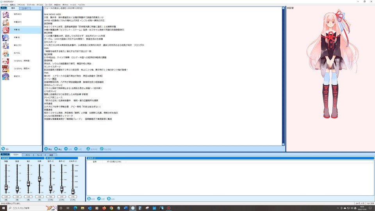Click the 共同通信 line in the editor
Image resolution: width=375 pixels, height=211 pixels.
48,104
